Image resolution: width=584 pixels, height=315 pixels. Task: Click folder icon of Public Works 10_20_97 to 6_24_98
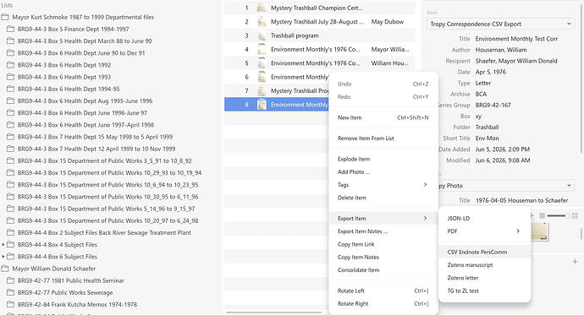tap(11, 220)
